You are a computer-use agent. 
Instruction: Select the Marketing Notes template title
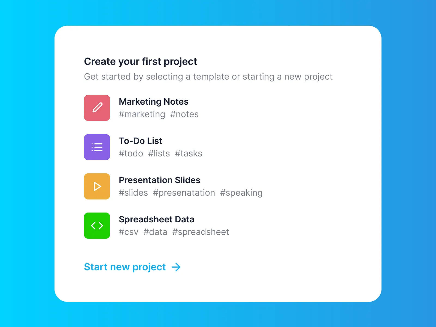[x=154, y=102]
